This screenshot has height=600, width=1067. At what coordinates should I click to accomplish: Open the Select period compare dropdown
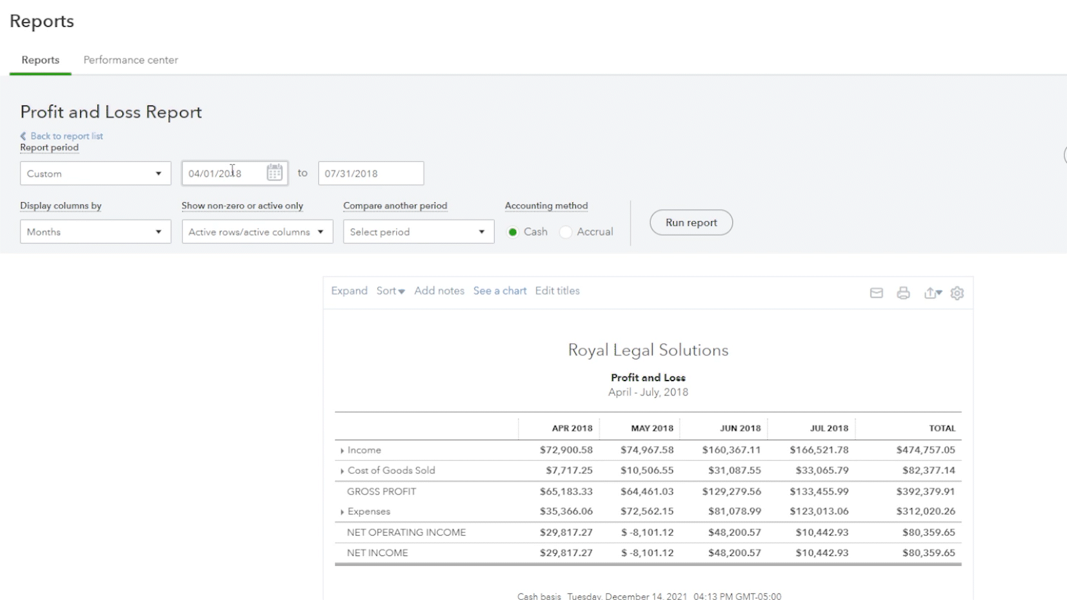click(418, 232)
